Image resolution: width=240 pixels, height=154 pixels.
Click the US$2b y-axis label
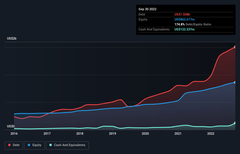[12, 38]
